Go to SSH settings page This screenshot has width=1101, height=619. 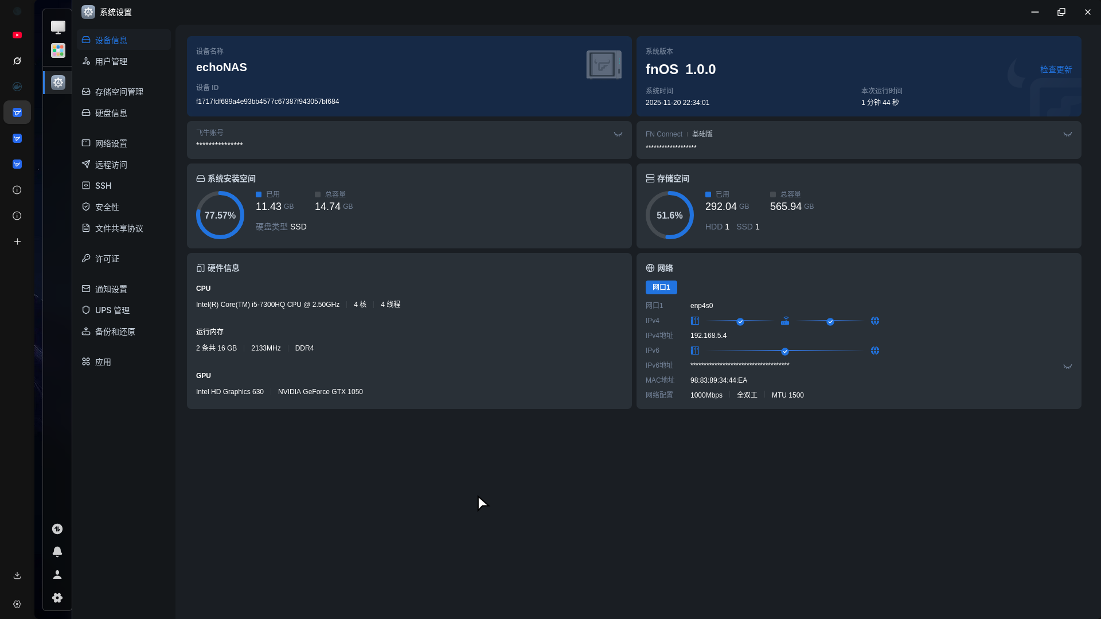[x=103, y=186]
